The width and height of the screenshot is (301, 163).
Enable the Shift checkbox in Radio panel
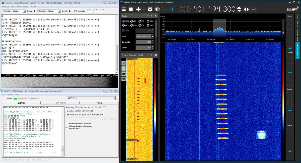tap(123, 31)
